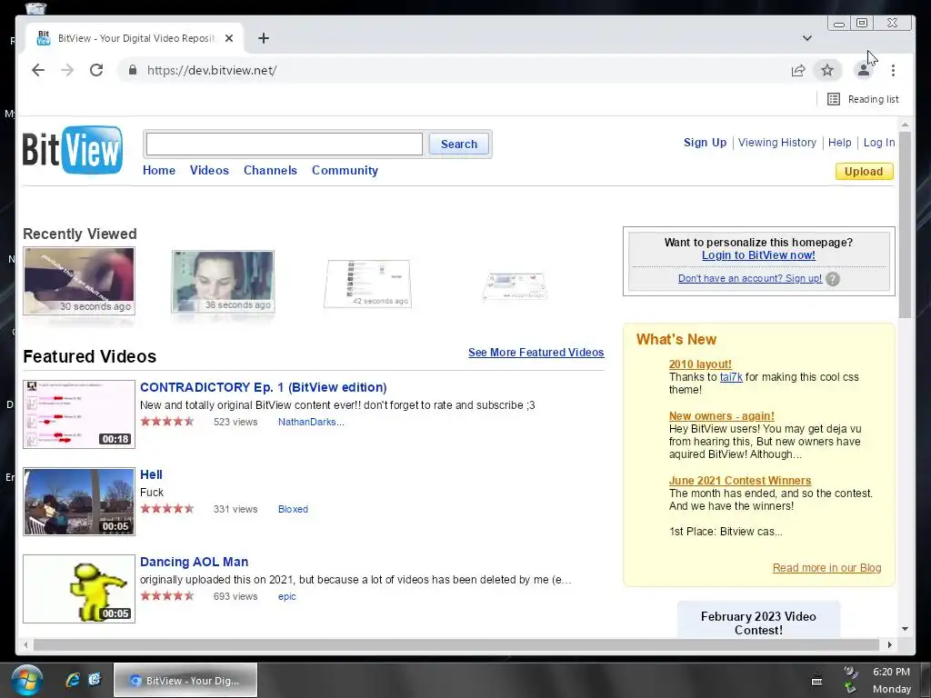Visit NathanDarks channel link
931x698 pixels.
pyautogui.click(x=311, y=422)
